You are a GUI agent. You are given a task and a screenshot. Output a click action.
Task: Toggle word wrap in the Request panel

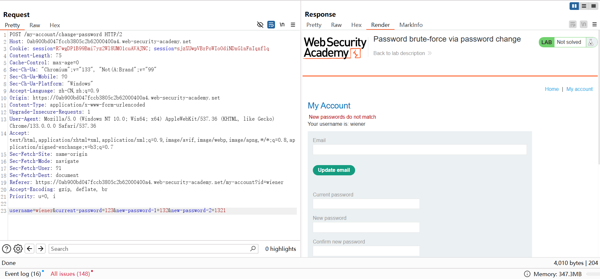pyautogui.click(x=271, y=25)
